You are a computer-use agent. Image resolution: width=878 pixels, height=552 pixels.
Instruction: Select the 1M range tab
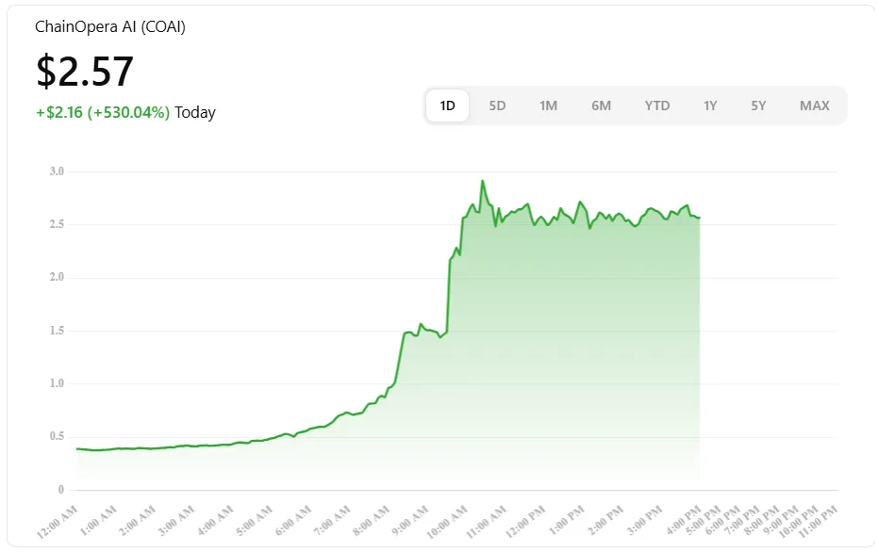click(x=549, y=106)
